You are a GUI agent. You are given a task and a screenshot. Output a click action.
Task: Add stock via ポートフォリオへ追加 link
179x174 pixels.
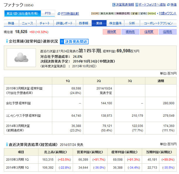pos(152,5)
